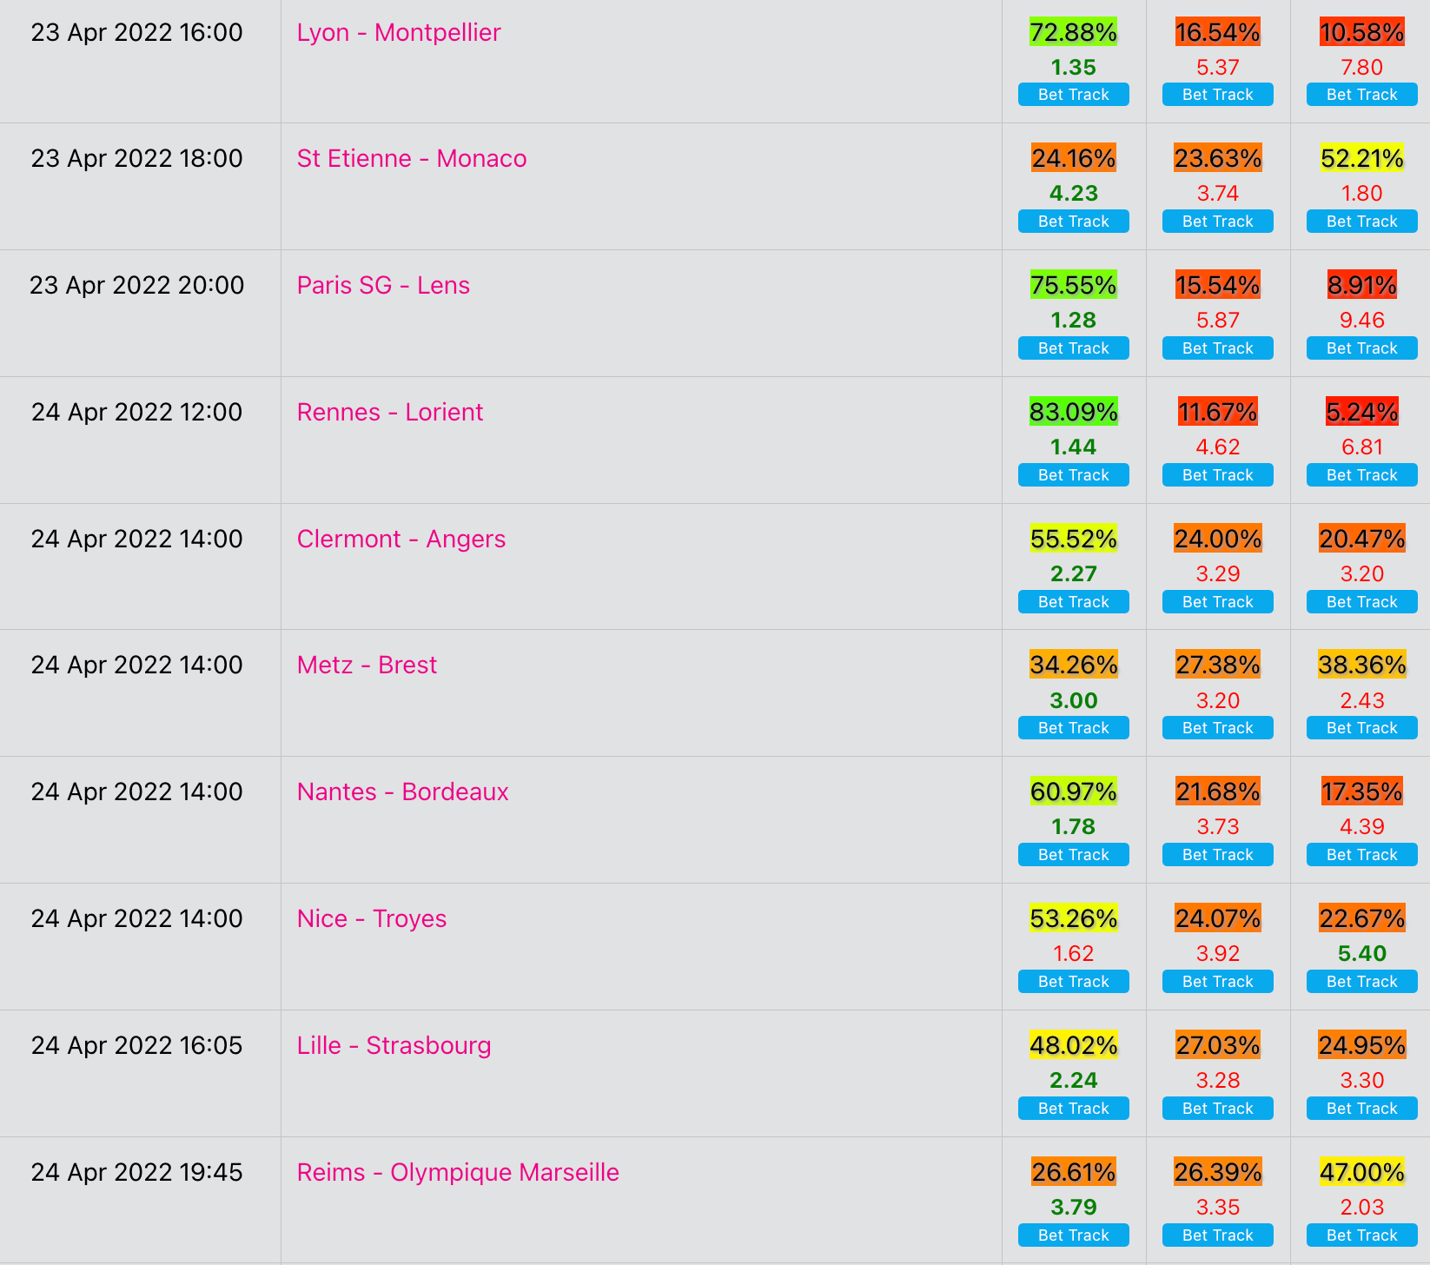Select the 8.91% Lens win probability
This screenshot has height=1265, width=1430.
[1362, 285]
